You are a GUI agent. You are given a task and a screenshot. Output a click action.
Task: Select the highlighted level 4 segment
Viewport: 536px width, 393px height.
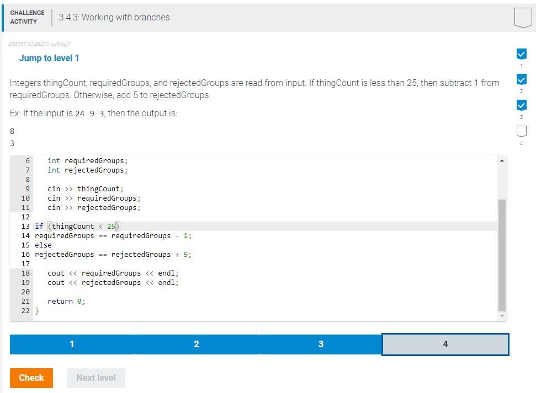click(445, 344)
